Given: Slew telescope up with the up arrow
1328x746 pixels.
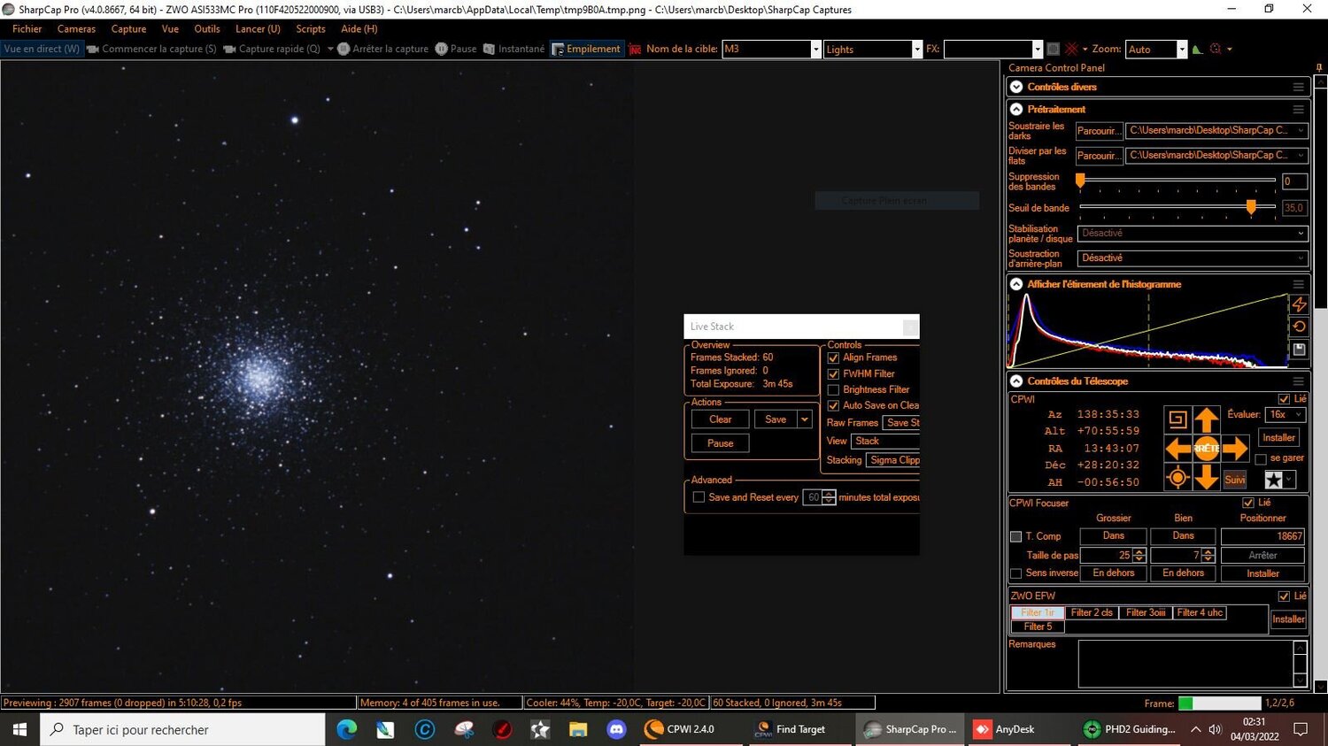Looking at the screenshot, I should pos(1206,419).
